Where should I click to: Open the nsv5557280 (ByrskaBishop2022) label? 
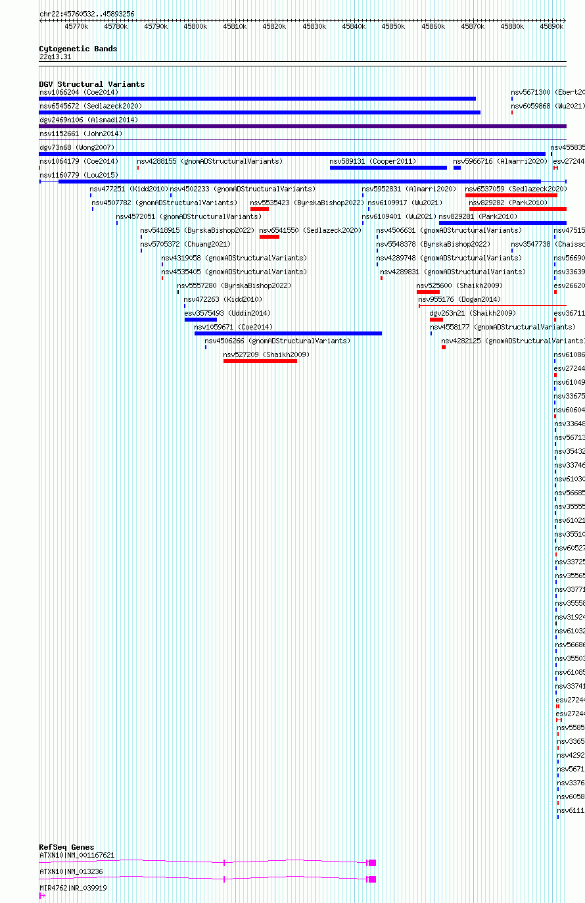234,285
